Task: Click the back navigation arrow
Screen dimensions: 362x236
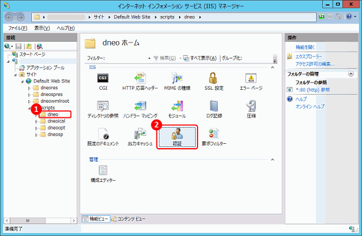Action: [9, 17]
